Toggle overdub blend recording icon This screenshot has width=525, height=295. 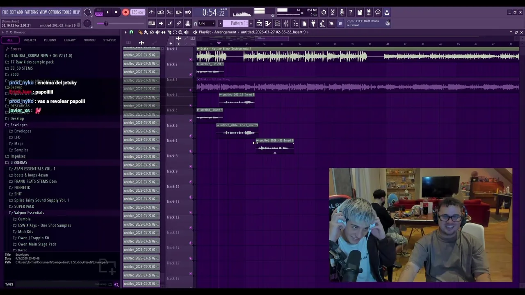tap(179, 12)
